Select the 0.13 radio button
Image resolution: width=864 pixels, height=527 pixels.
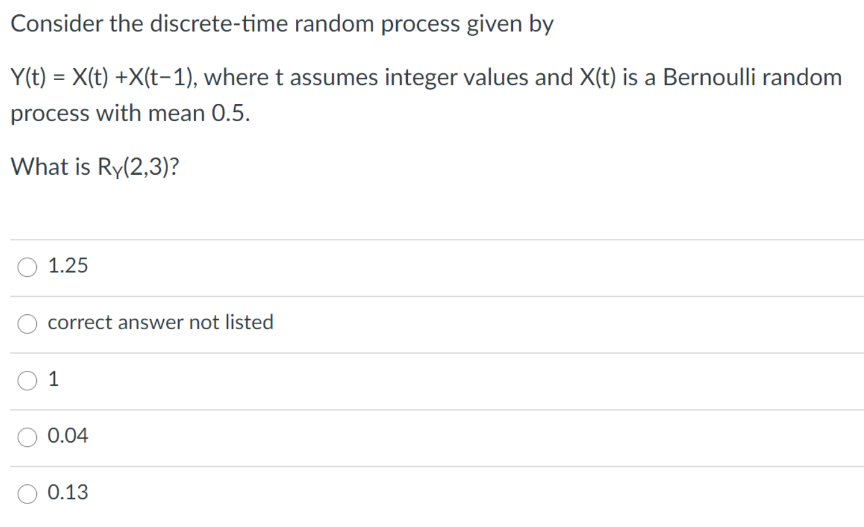27,494
